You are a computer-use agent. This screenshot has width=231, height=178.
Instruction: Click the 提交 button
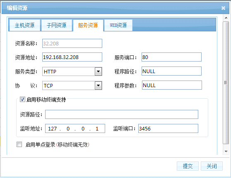tap(188, 166)
